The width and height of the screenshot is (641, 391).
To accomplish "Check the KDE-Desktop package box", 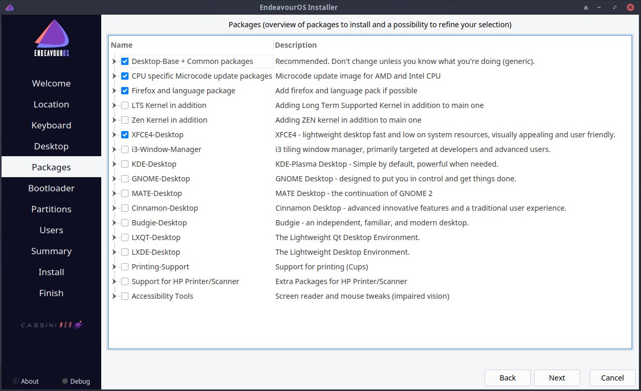I will click(x=125, y=164).
